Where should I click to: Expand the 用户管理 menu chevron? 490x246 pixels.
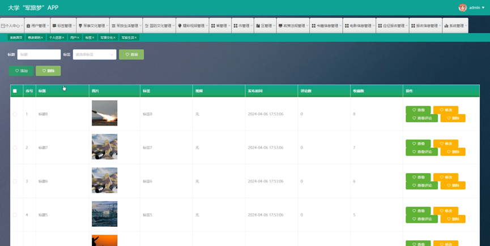point(48,26)
